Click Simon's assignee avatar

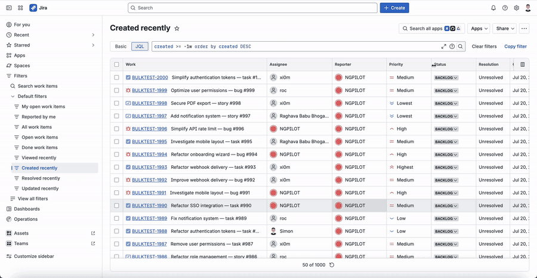(273, 231)
